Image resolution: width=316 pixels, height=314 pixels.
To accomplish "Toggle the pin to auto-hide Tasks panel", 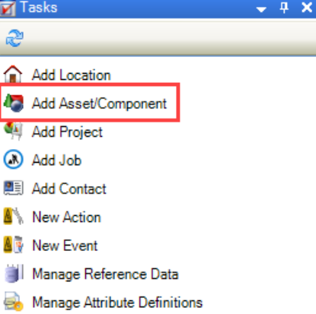I will [x=284, y=8].
